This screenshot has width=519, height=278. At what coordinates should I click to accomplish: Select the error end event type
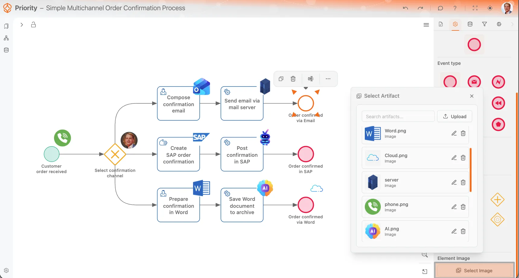[x=498, y=82]
